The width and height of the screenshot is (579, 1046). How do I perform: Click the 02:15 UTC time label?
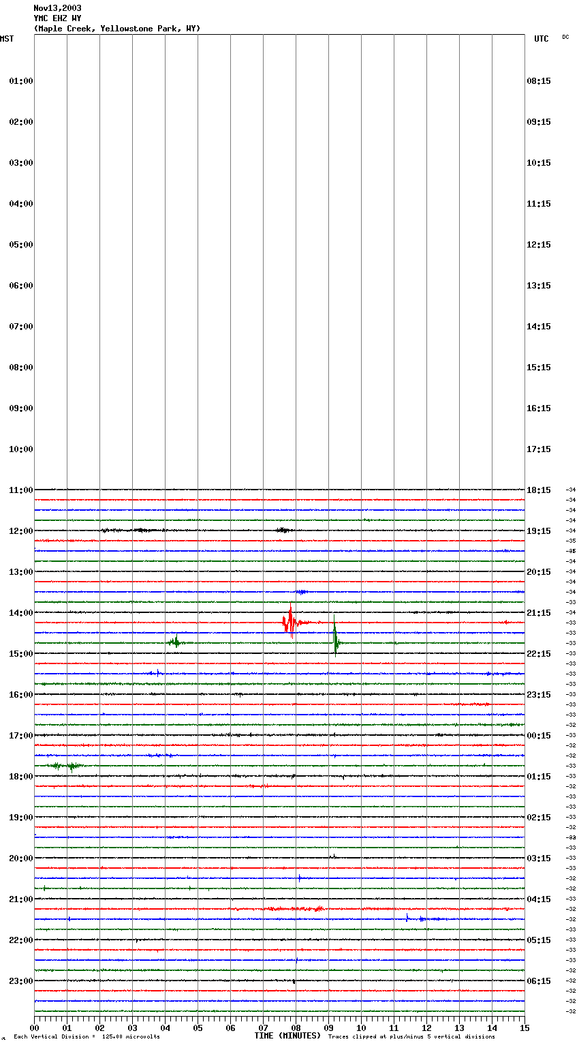click(539, 818)
